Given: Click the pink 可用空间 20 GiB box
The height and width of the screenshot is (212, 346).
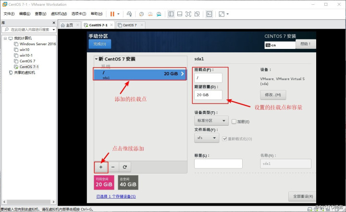Looking at the screenshot, I should (104, 182).
